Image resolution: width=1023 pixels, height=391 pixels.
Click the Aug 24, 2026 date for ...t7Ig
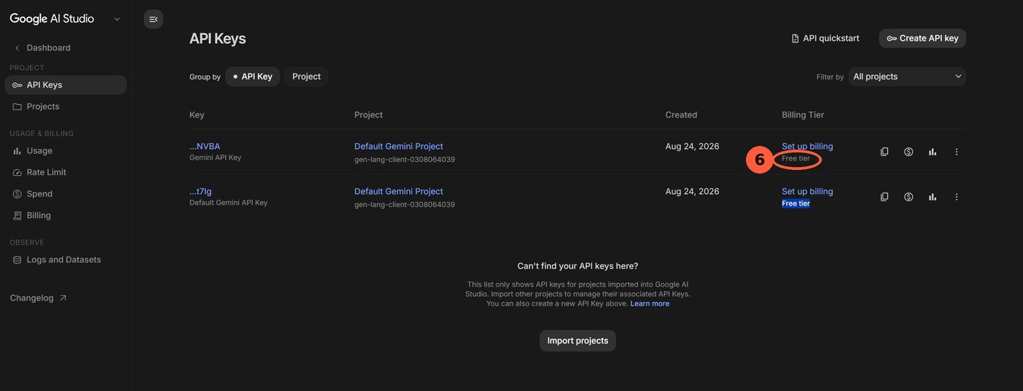(x=692, y=191)
